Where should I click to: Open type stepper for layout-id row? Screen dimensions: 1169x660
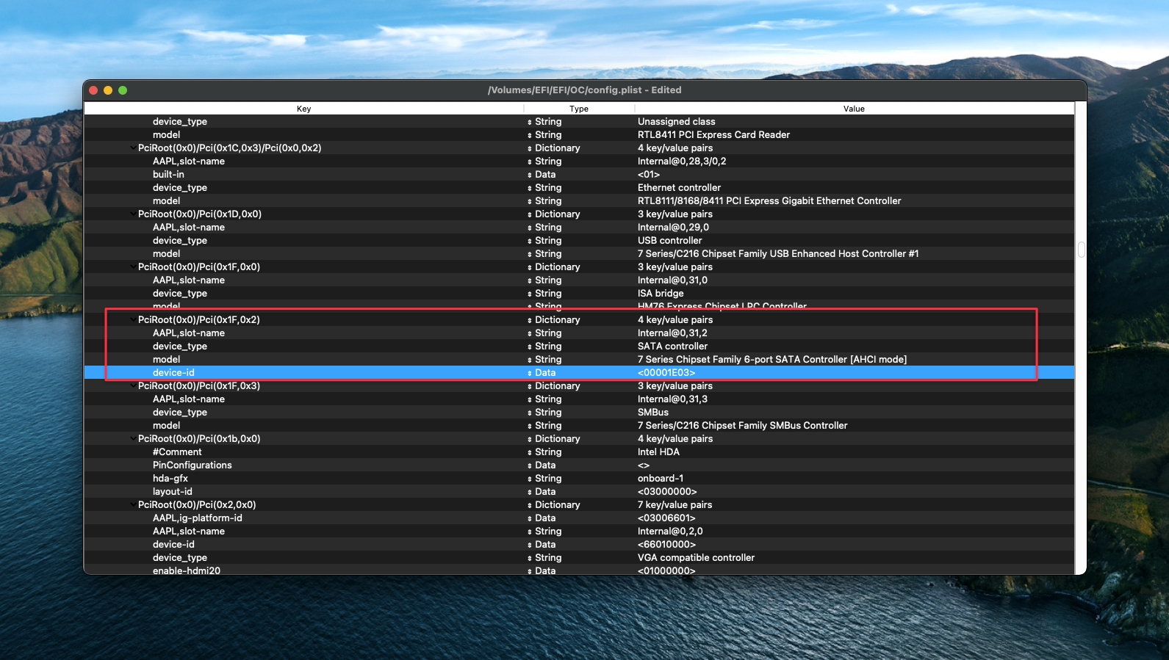(x=530, y=492)
